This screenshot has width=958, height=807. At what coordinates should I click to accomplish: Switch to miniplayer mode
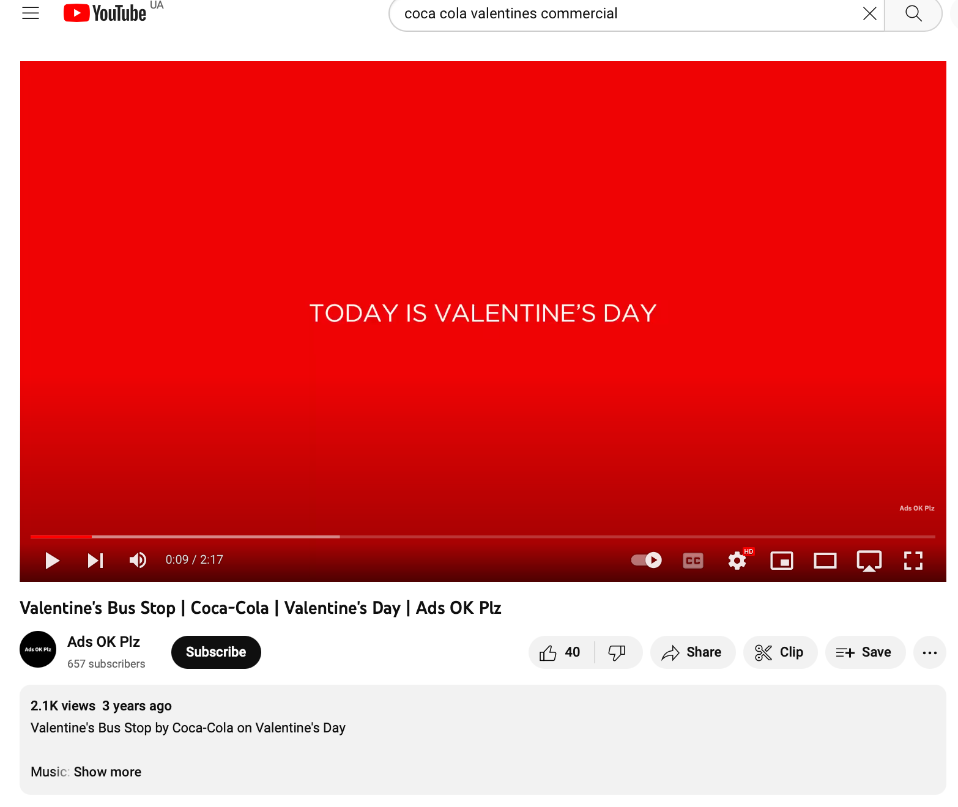click(x=782, y=561)
